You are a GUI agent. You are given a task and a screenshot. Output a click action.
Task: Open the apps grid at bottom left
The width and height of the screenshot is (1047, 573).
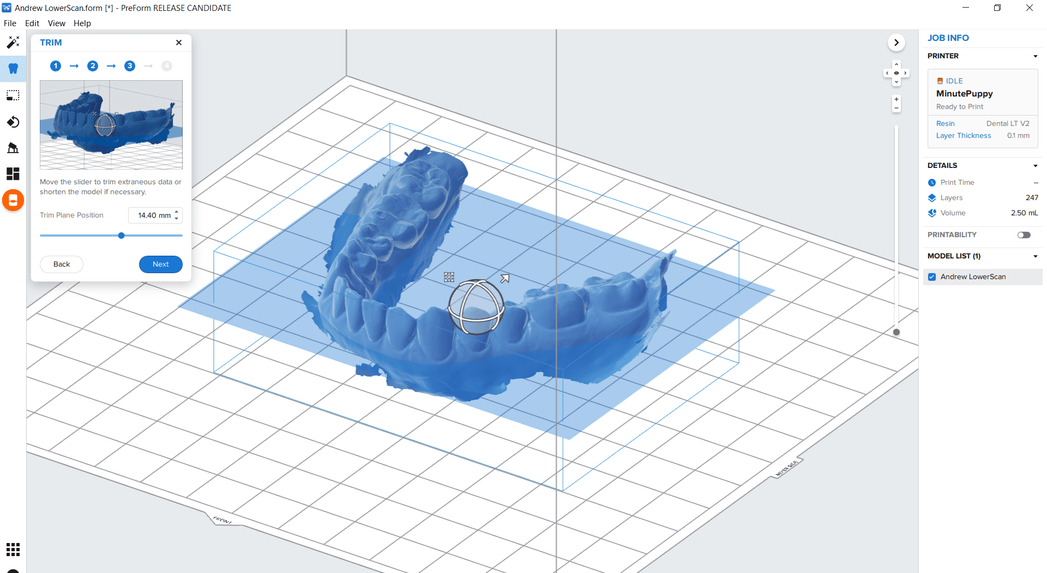pos(13,550)
